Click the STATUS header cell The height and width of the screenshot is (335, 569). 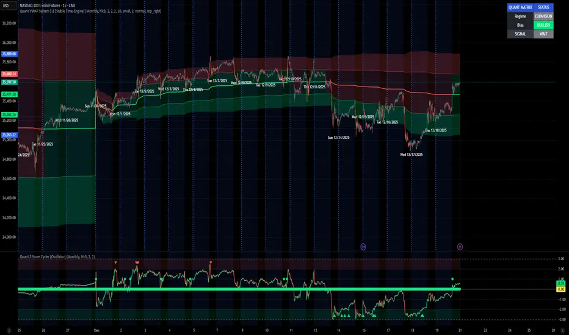[x=543, y=7]
